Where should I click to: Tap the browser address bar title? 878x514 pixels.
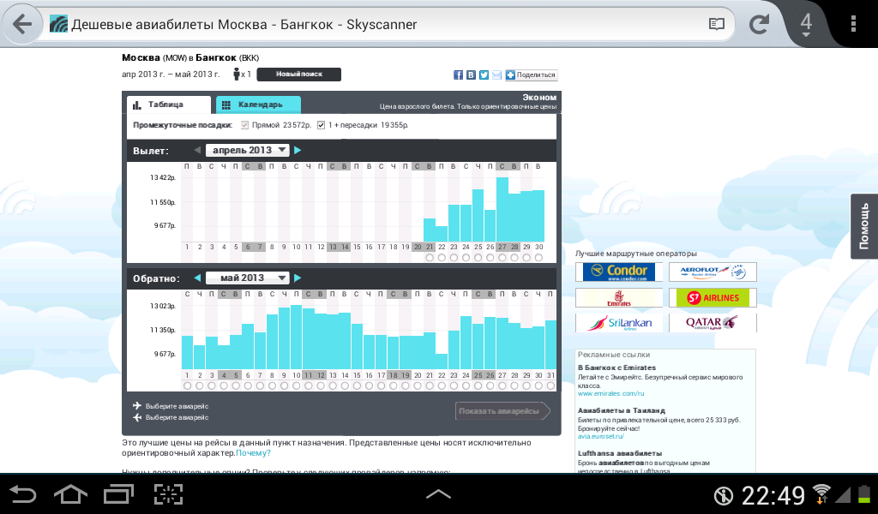[x=244, y=25]
